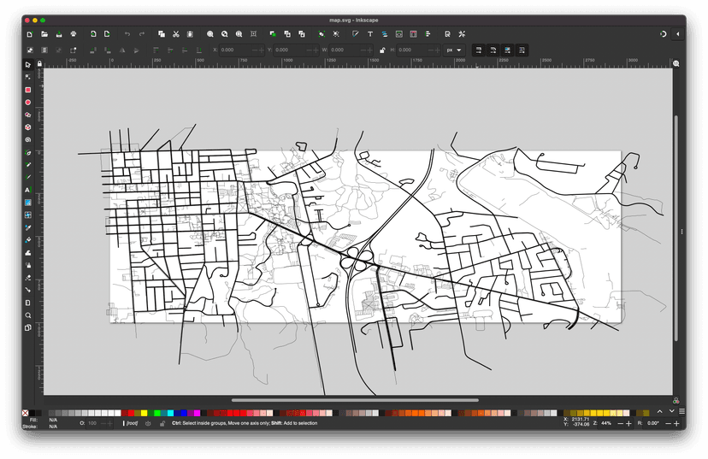Click the Save document icon
The height and width of the screenshot is (459, 708).
pos(58,34)
